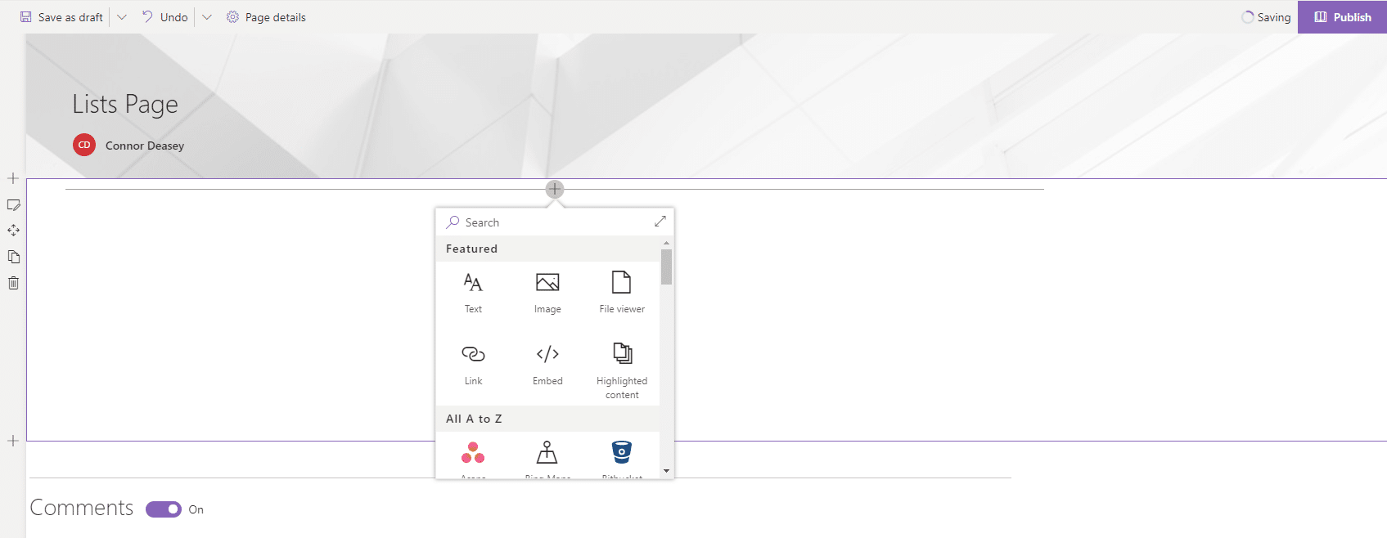Viewport: 1387px width, 538px height.
Task: Add an Embed web part
Action: point(547,365)
